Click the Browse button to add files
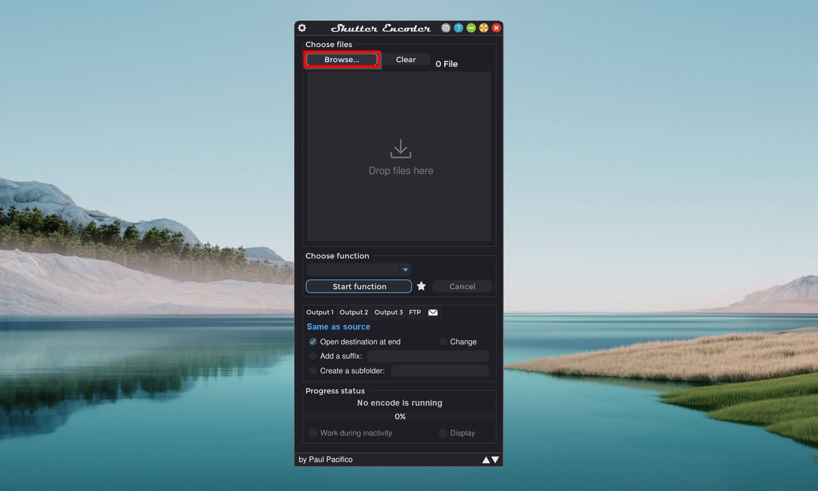818x491 pixels. pos(341,59)
